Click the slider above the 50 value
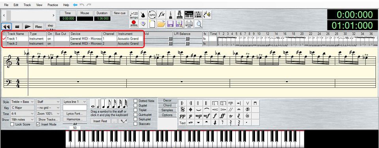This screenshot has height=148, width=379. coord(75,124)
